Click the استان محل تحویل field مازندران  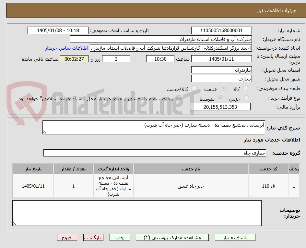[221, 70]
